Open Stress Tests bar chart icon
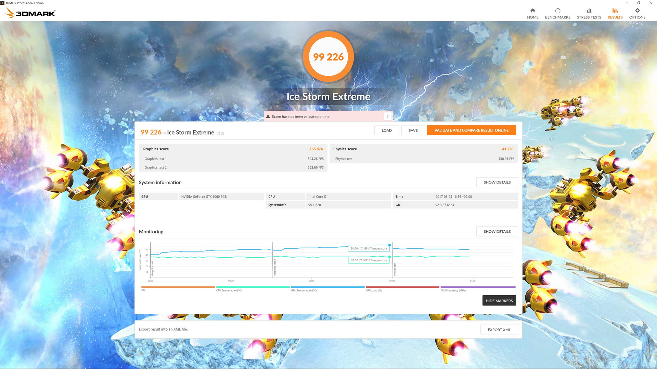The width and height of the screenshot is (657, 369). pos(589,11)
